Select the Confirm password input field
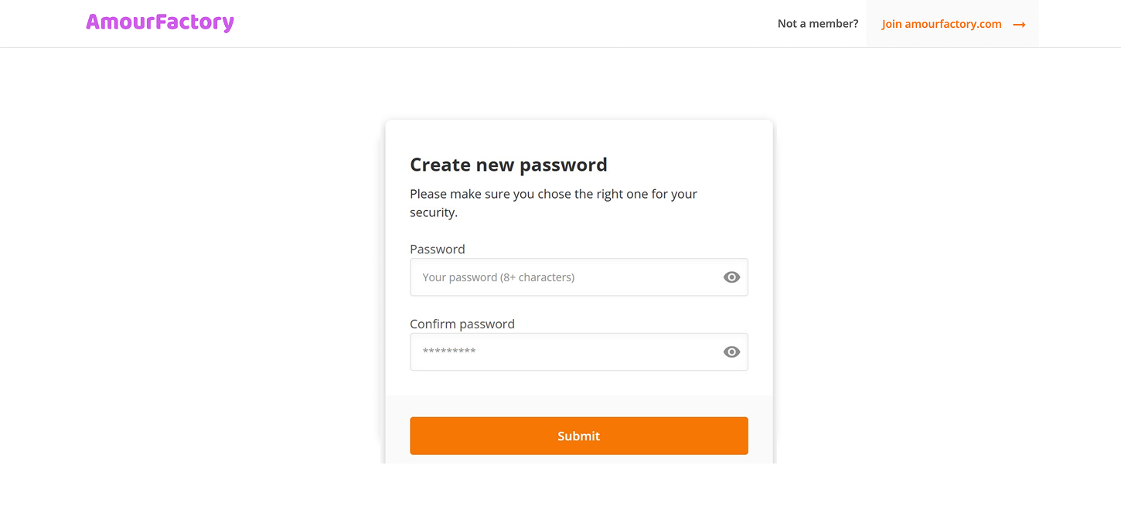Image resolution: width=1121 pixels, height=523 pixels. pos(564,351)
